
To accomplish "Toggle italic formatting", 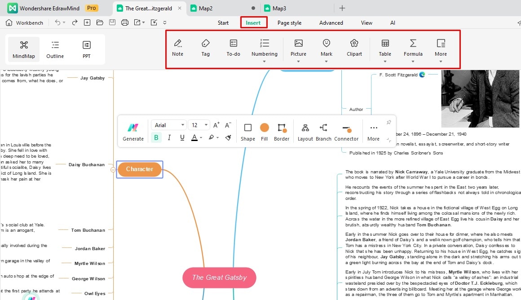I will point(169,137).
